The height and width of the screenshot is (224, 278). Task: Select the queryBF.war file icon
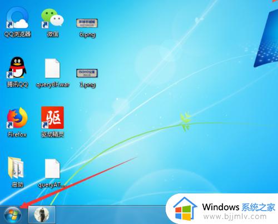pyautogui.click(x=52, y=68)
